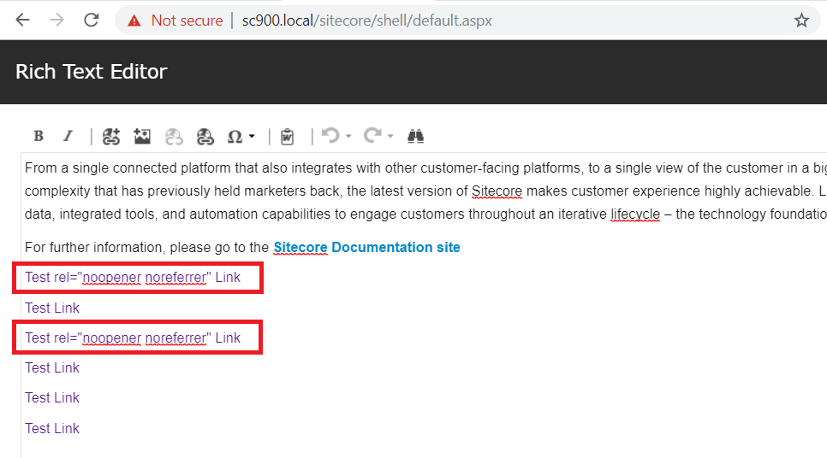Toggle bold formatting
Image resolution: width=827 pixels, height=458 pixels.
(x=39, y=137)
